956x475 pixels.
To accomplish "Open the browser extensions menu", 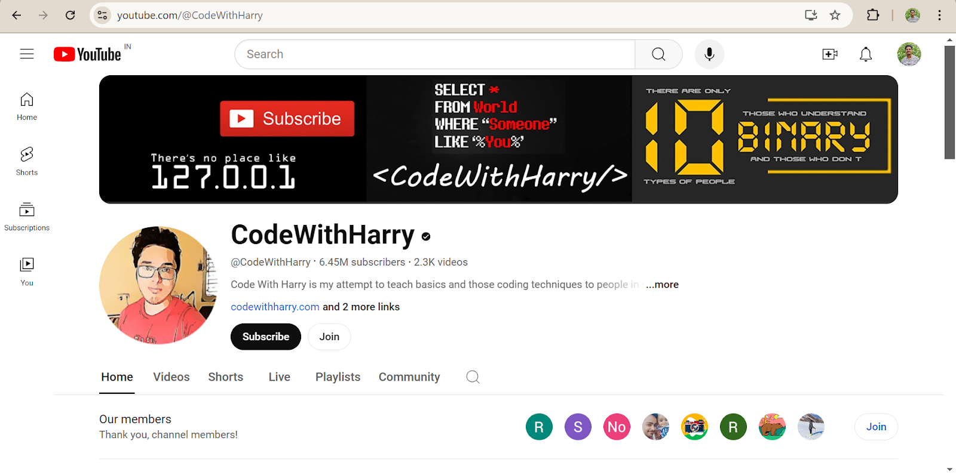I will [x=873, y=15].
